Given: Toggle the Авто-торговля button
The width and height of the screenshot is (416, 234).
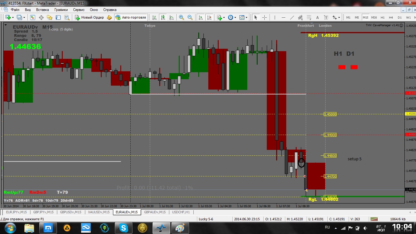Looking at the screenshot, I should click(x=131, y=17).
